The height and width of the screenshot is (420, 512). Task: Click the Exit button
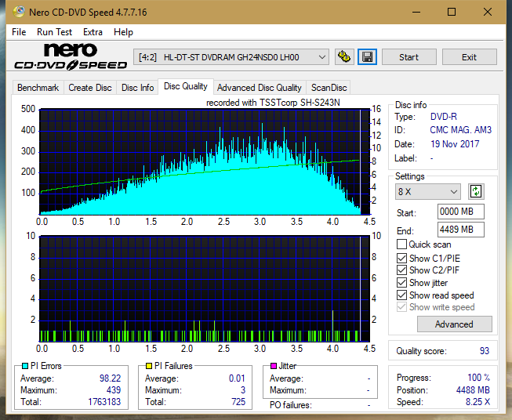(x=469, y=57)
